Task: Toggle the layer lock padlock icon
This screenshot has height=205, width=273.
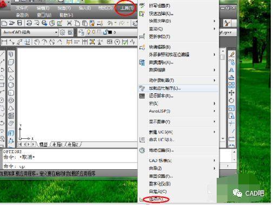Action: coord(105,32)
